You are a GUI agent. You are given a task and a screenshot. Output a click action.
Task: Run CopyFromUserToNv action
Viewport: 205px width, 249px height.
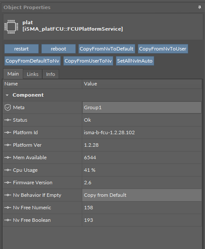[88, 61]
